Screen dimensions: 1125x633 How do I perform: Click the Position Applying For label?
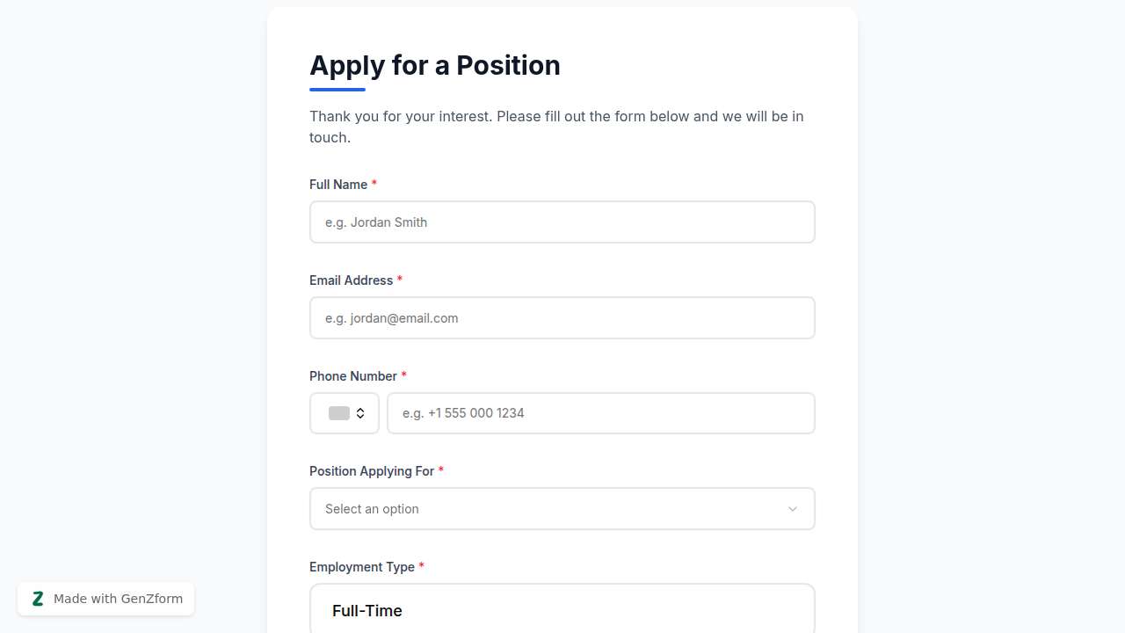coord(372,471)
